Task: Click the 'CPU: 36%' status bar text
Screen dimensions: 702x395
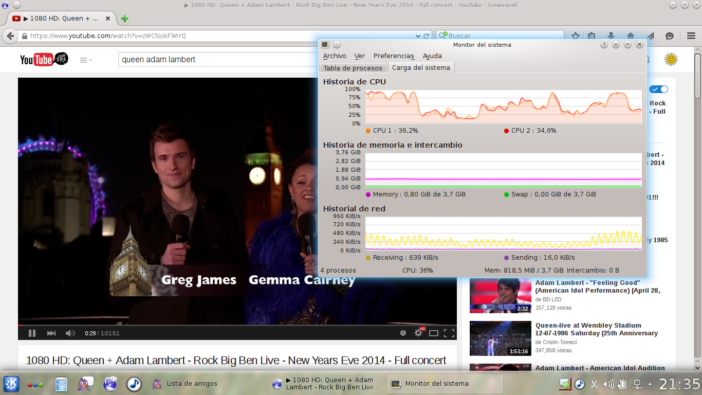Action: click(x=418, y=271)
